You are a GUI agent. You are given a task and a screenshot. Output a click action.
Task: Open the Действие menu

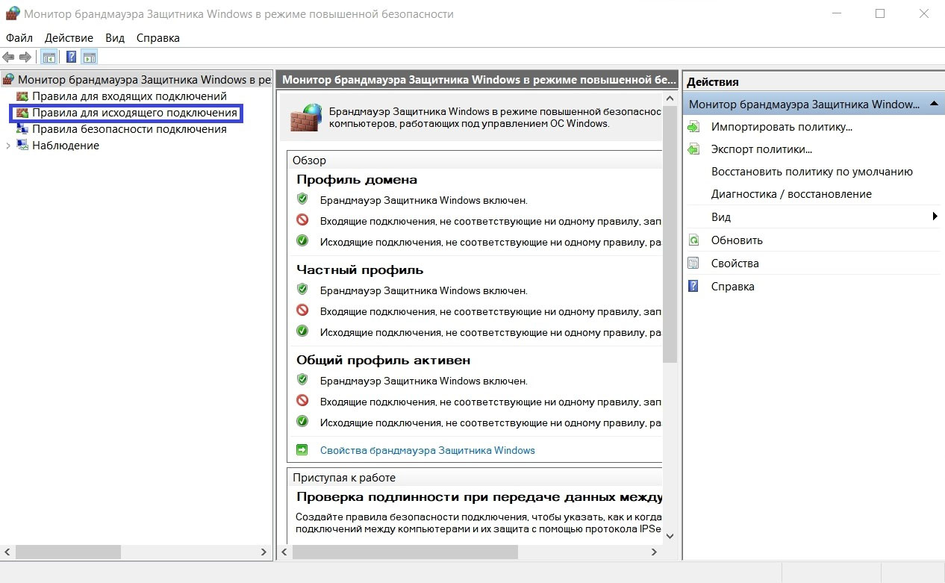(x=69, y=37)
